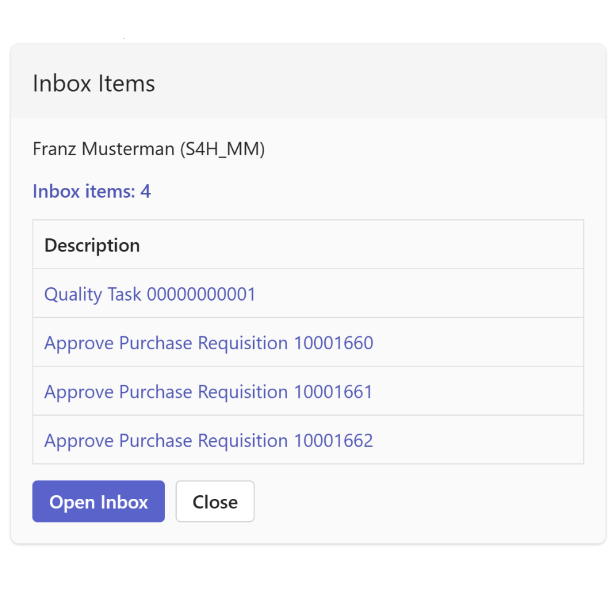This screenshot has height=616, width=616.
Task: Select Approve Purchase Requisition 10001661 entry
Action: pyautogui.click(x=209, y=392)
